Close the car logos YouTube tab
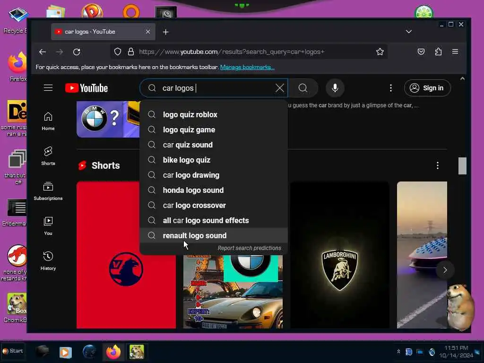Image resolution: width=484 pixels, height=363 pixels. coord(148,32)
